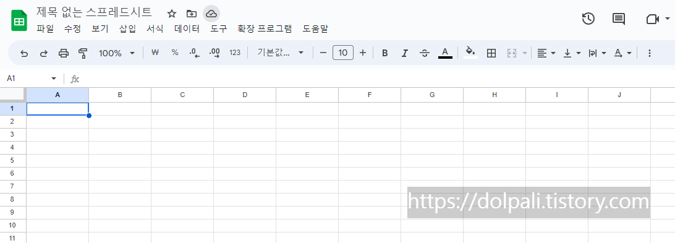Image resolution: width=675 pixels, height=243 pixels.
Task: Expand the video call dropdown arrow
Action: 667,19
